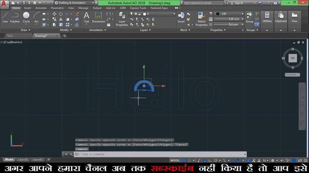This screenshot has height=173, width=309.
Task: Expand the Modify panel
Action: click(66, 30)
